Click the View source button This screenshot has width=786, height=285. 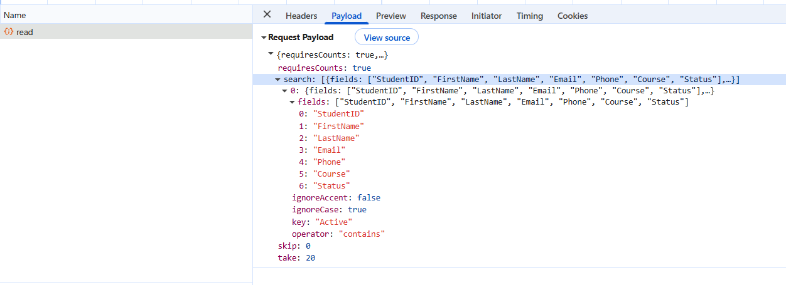click(x=387, y=38)
